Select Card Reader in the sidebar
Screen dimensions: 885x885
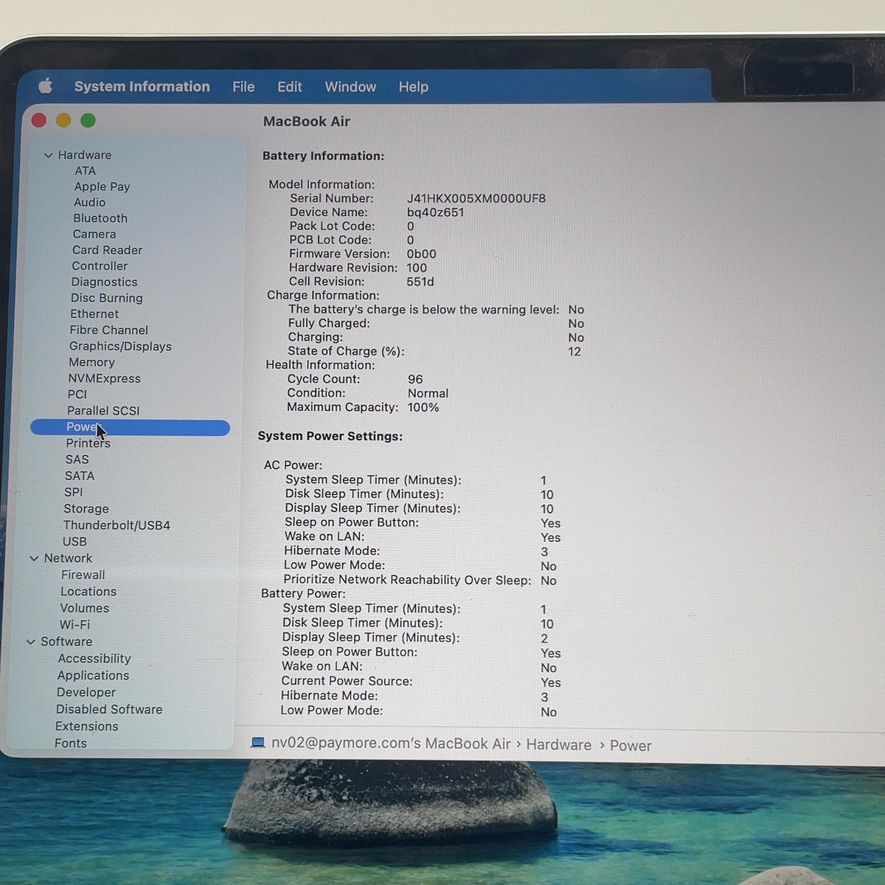[x=107, y=250]
